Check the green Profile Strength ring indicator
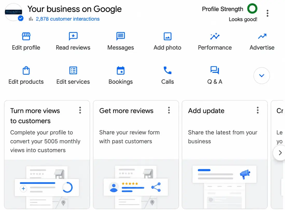Screen dimensions: 285x210 [x=252, y=9]
